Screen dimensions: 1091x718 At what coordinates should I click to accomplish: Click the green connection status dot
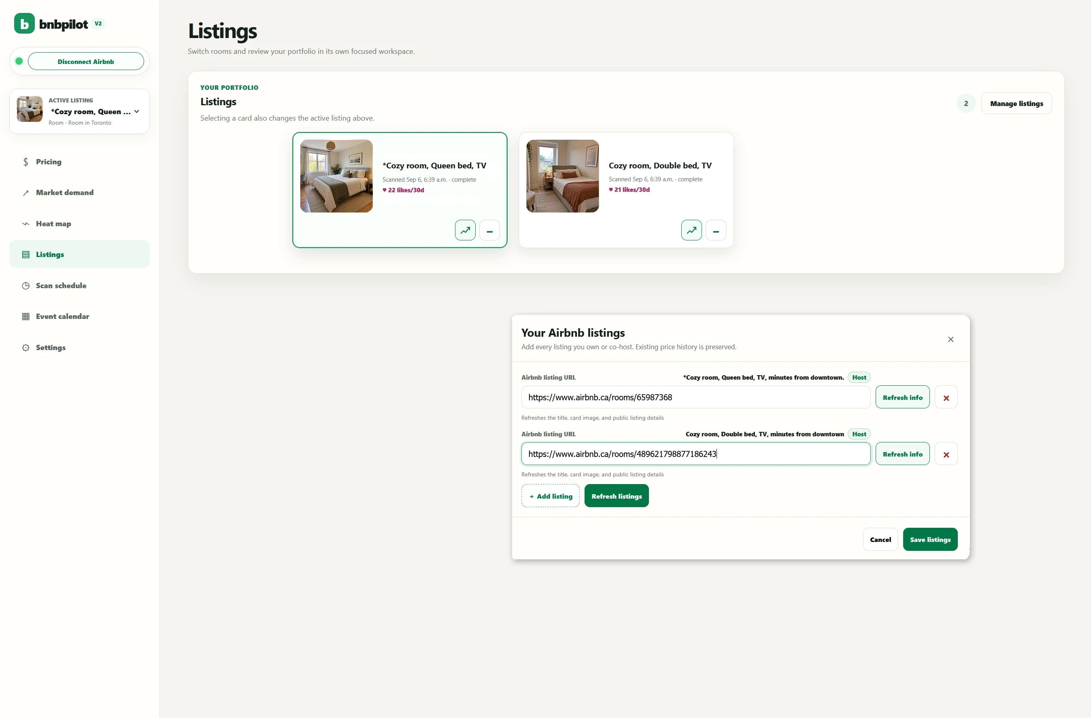click(19, 61)
